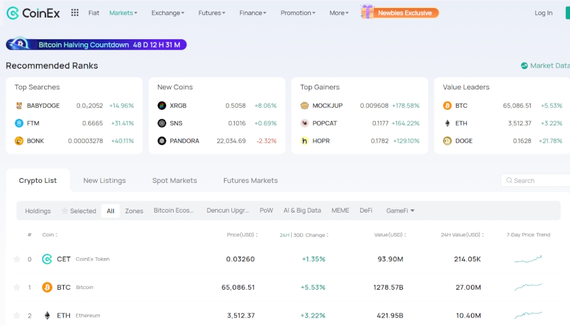The image size is (570, 325).
Task: Favorite ETH with its star
Action: [x=17, y=316]
